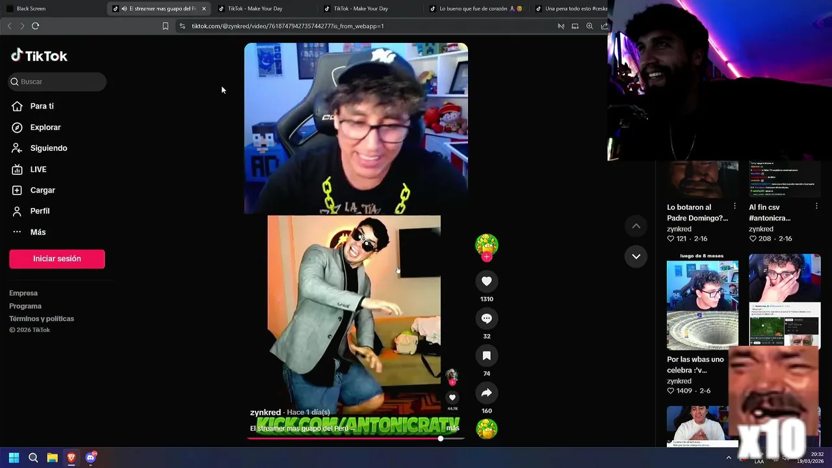Bookmark page via address bar icon
This screenshot has height=468, width=832.
pyautogui.click(x=165, y=26)
